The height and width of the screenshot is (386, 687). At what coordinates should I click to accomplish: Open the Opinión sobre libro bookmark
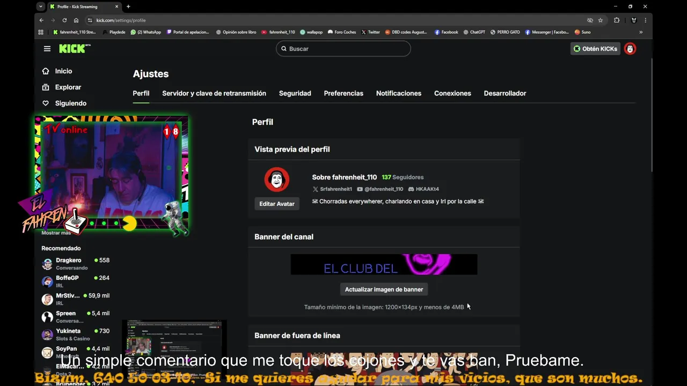click(x=236, y=32)
